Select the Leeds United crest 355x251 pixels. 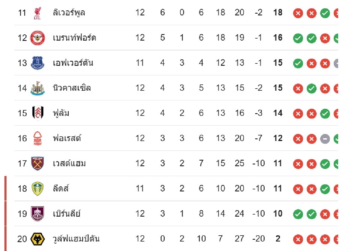(x=38, y=188)
